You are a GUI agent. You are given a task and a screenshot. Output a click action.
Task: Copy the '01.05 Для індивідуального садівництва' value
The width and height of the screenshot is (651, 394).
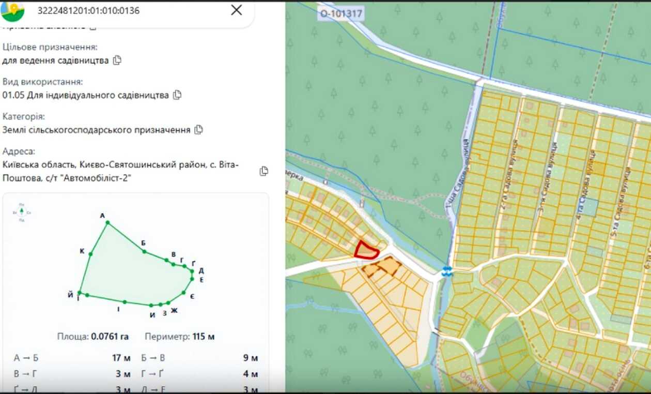pyautogui.click(x=177, y=95)
